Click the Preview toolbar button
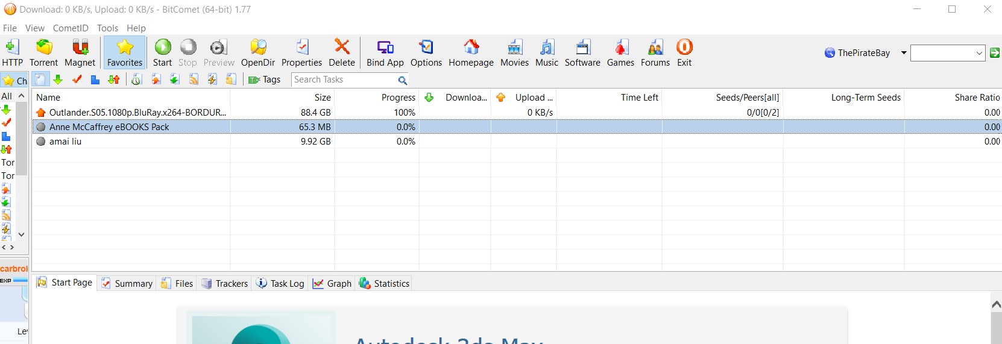This screenshot has height=344, width=1002. [219, 52]
